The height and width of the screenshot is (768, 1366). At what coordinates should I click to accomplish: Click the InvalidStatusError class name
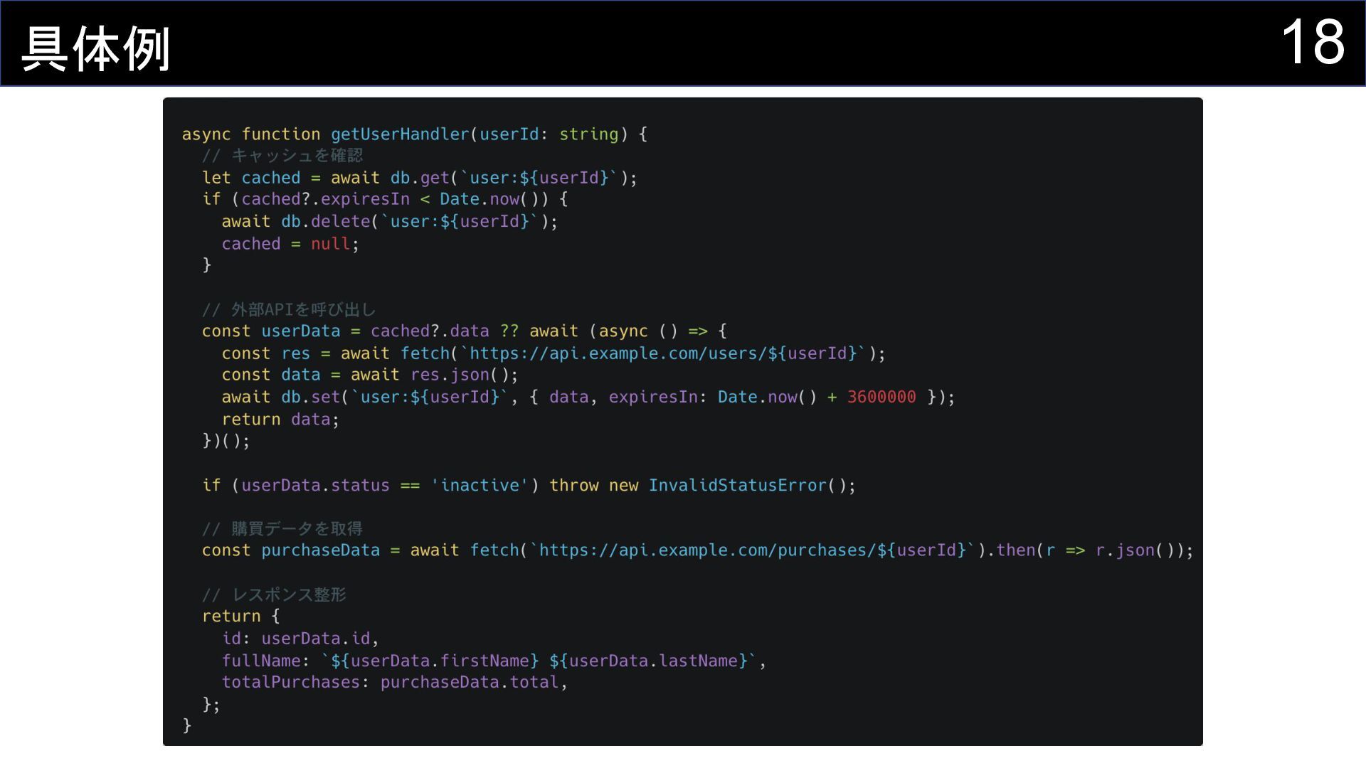(737, 486)
